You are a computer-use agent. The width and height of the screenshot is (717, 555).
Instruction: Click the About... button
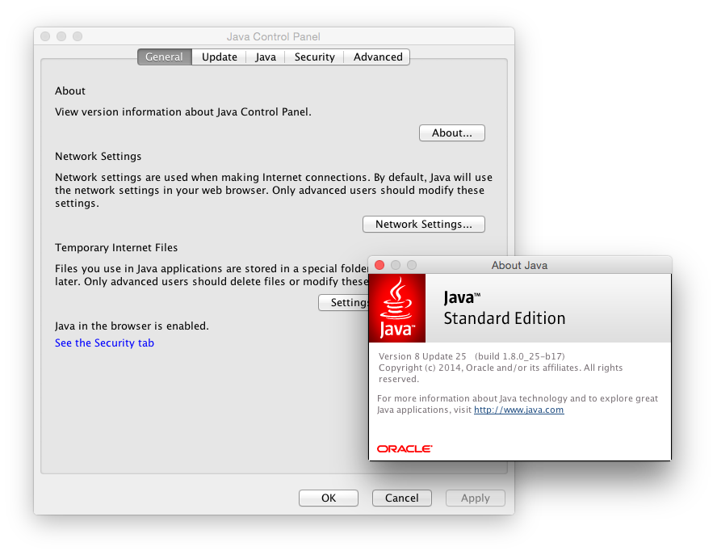point(452,132)
